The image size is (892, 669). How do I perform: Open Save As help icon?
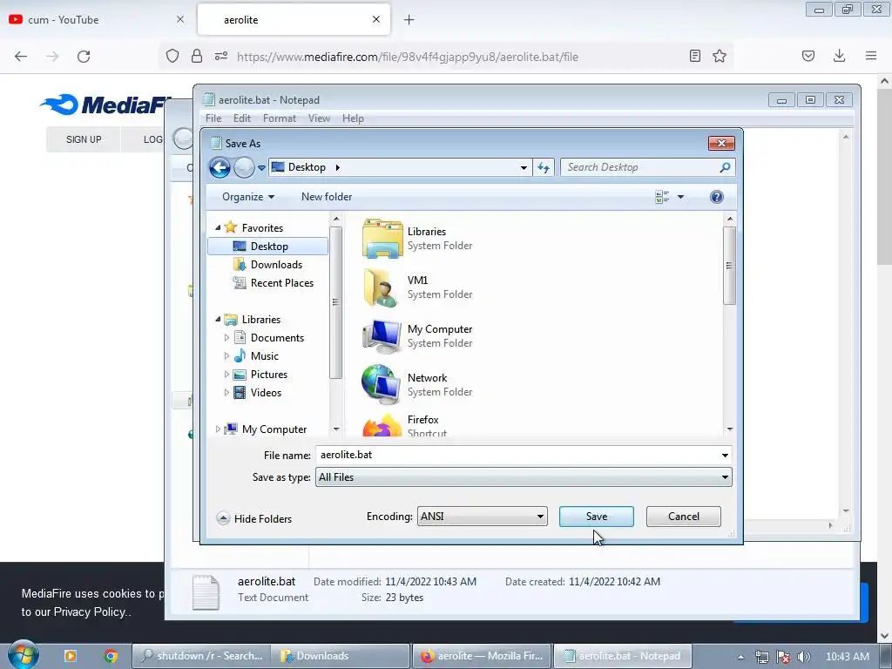point(717,197)
